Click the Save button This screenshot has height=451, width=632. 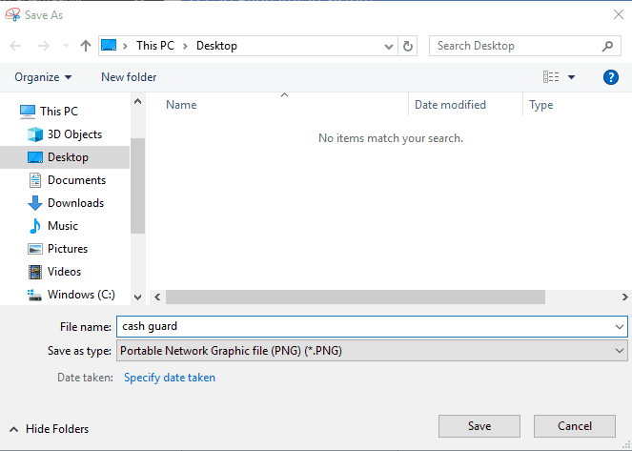[x=479, y=426]
